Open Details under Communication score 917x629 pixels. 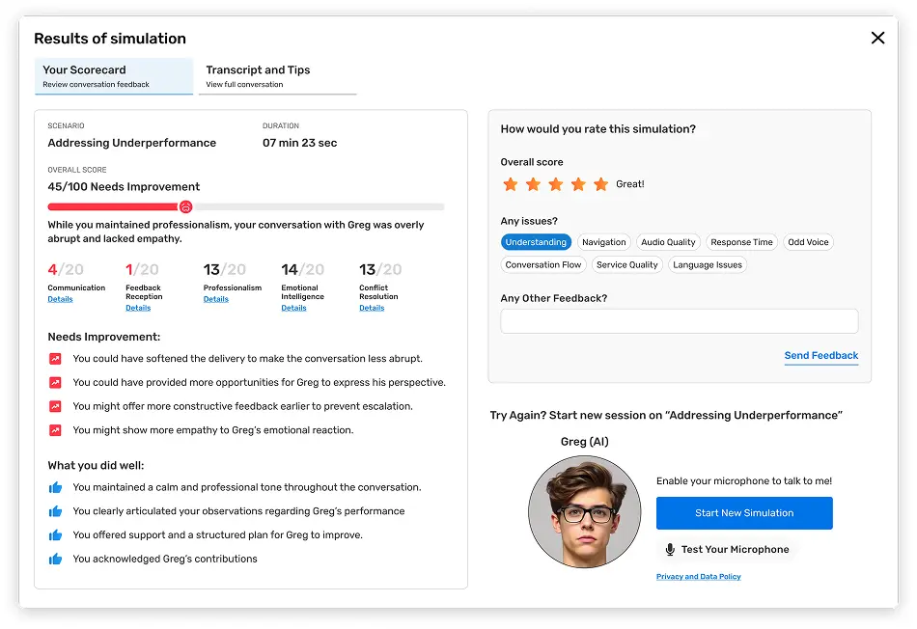60,299
